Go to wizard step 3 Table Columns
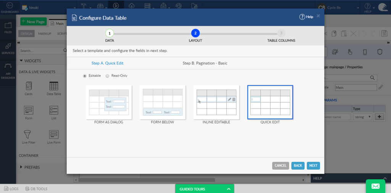The width and height of the screenshot is (391, 193). (x=281, y=33)
